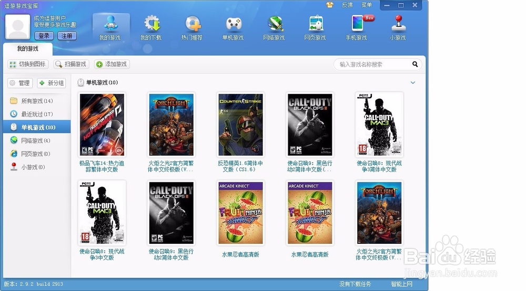Image resolution: width=526 pixels, height=291 pixels.
Task: Select 网络游戏 (4) in sidebar
Action: pos(37,141)
